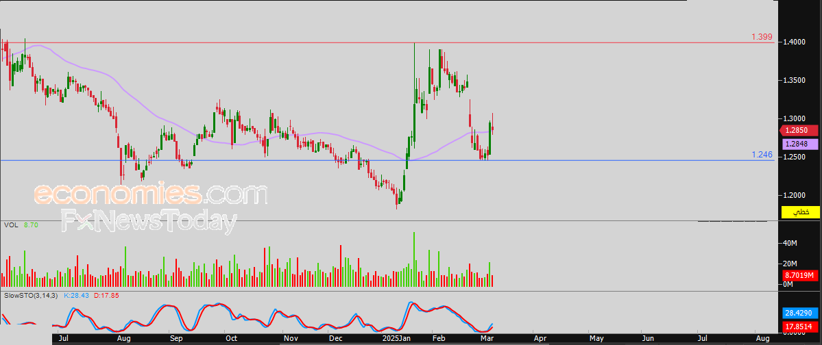Click the VOL indicator label
The image size is (822, 345).
pyautogui.click(x=10, y=225)
